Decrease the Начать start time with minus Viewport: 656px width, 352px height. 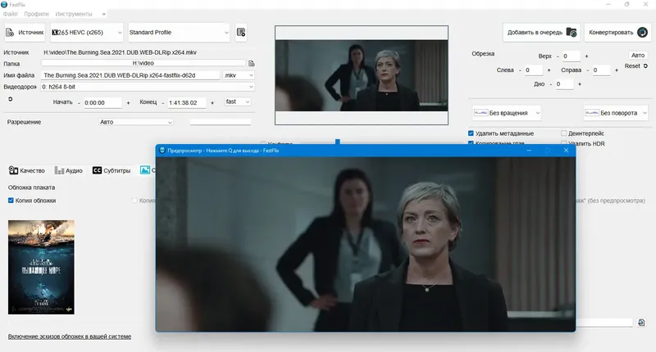[79, 102]
